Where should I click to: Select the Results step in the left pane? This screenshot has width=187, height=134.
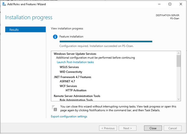pyautogui.click(x=25, y=30)
